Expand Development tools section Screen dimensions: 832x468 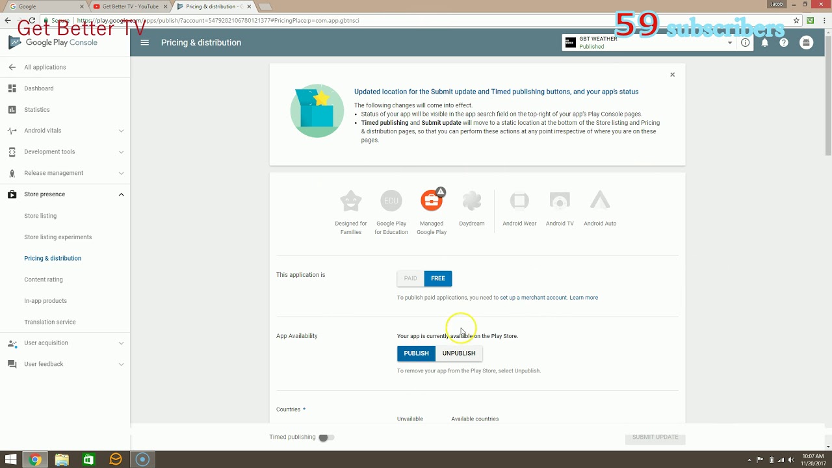point(121,152)
